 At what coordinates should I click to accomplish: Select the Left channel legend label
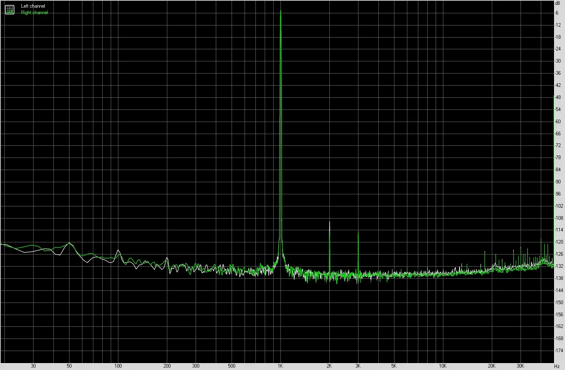click(33, 6)
